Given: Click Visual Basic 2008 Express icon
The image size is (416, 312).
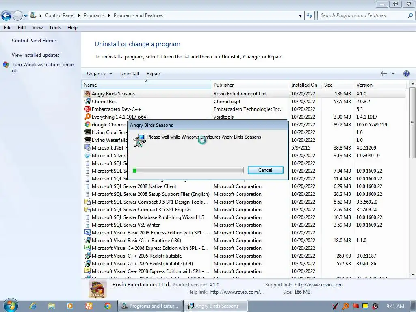Looking at the screenshot, I should tap(88, 232).
